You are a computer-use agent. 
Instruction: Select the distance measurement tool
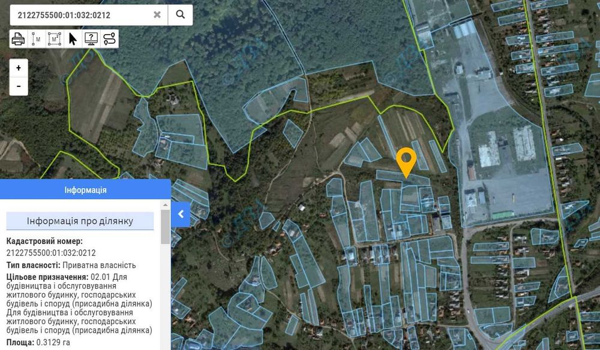point(37,39)
